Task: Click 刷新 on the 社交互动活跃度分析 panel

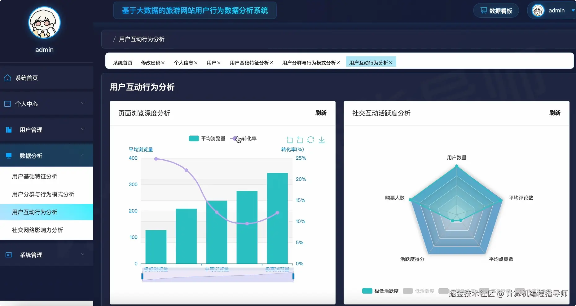Action: tap(555, 113)
